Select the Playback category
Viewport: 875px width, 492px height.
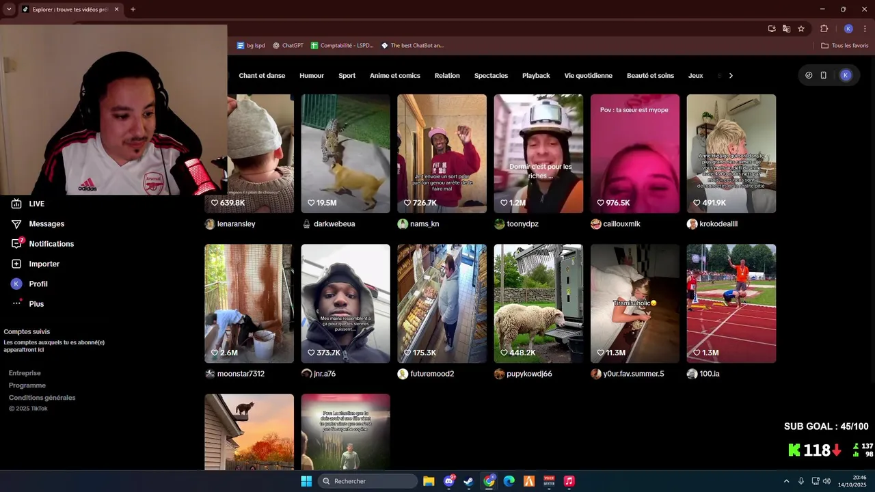(x=536, y=76)
